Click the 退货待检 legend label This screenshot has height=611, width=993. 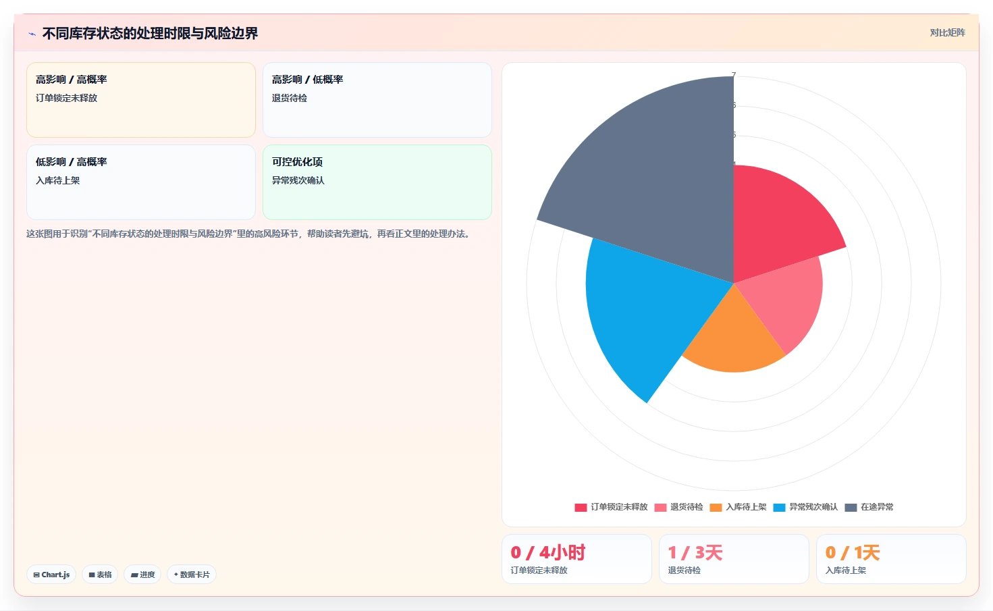687,507
